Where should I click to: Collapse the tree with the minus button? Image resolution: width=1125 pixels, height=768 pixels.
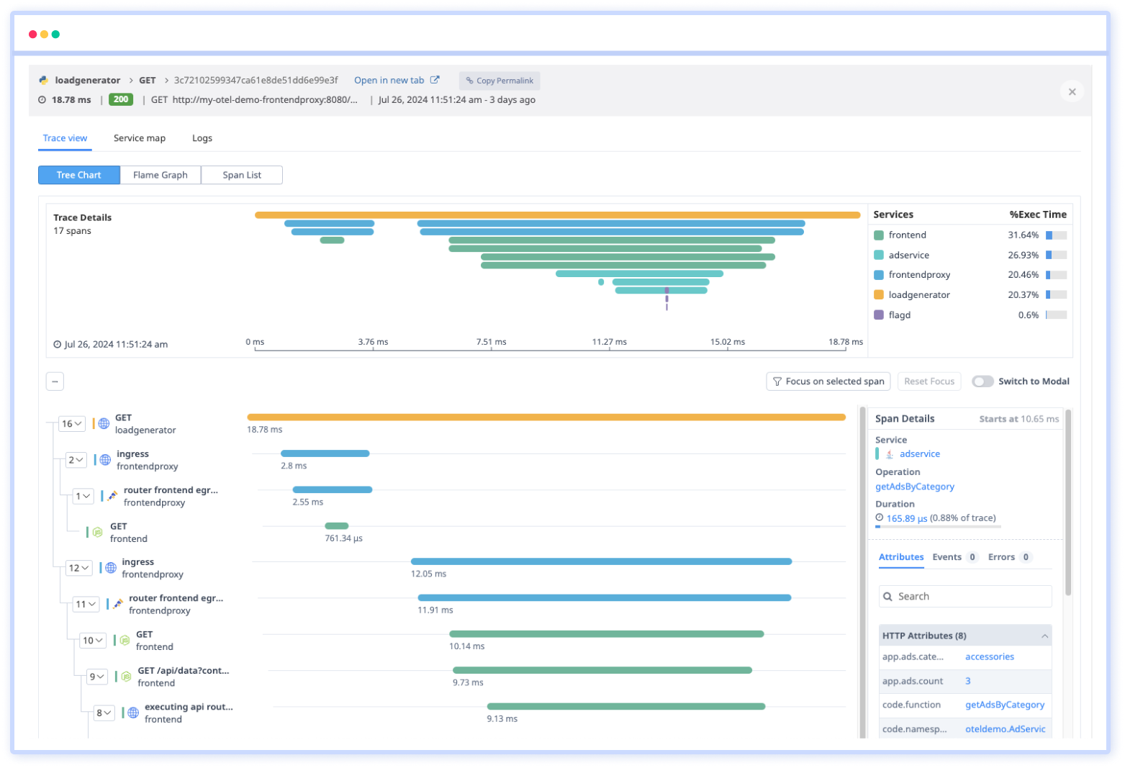[x=55, y=381]
